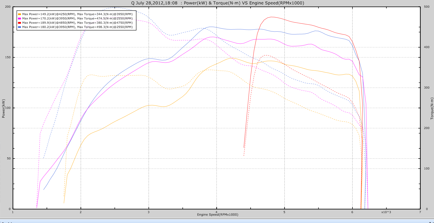
Task: Click the chart title at the top
Action: pyautogui.click(x=218, y=3)
